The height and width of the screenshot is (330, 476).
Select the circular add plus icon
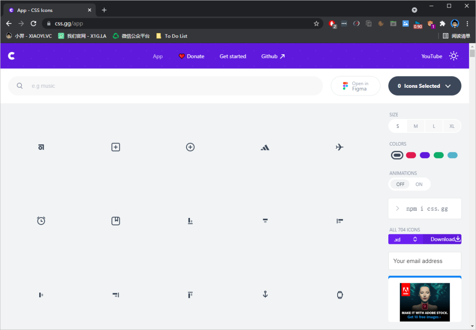[190, 147]
